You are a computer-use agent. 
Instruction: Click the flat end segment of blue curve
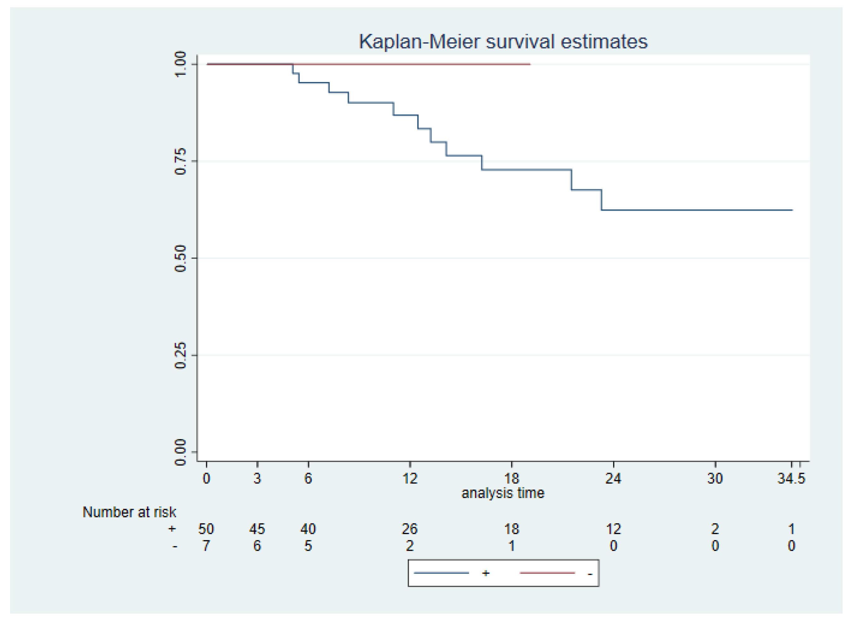[x=699, y=210]
